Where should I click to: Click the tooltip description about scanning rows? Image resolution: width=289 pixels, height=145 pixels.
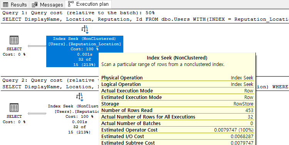(x=163, y=64)
